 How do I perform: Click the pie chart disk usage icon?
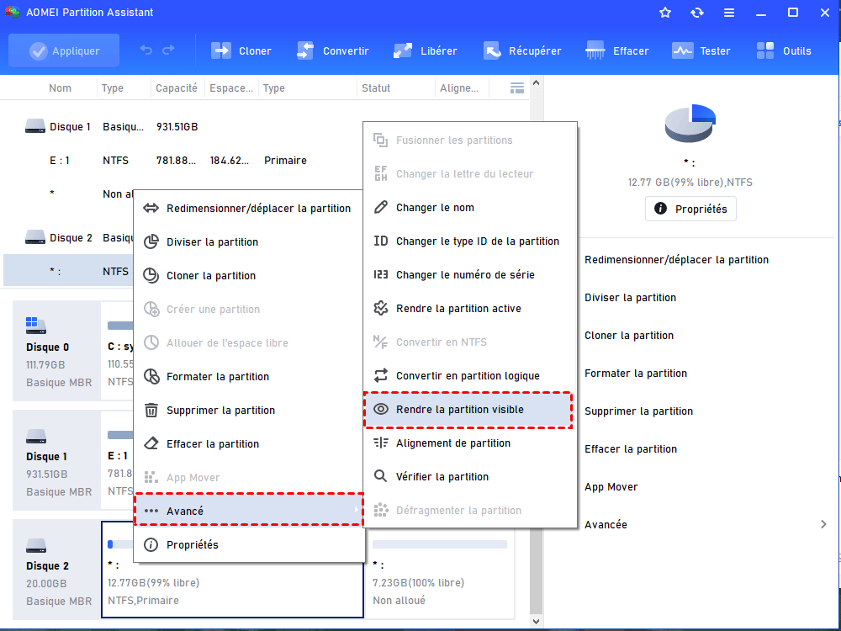tap(690, 124)
